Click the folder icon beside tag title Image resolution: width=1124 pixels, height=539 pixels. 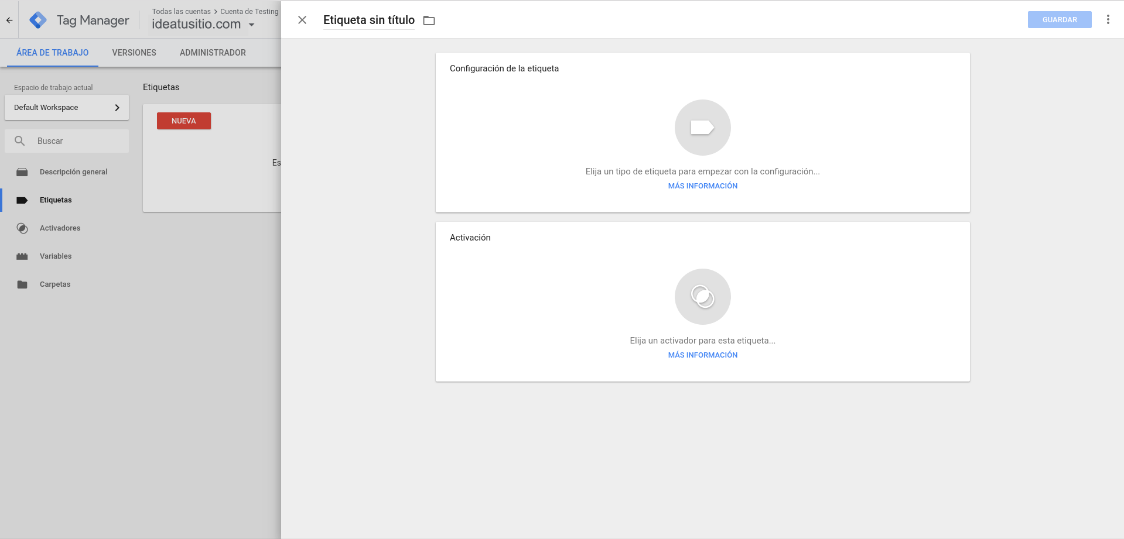pyautogui.click(x=429, y=20)
